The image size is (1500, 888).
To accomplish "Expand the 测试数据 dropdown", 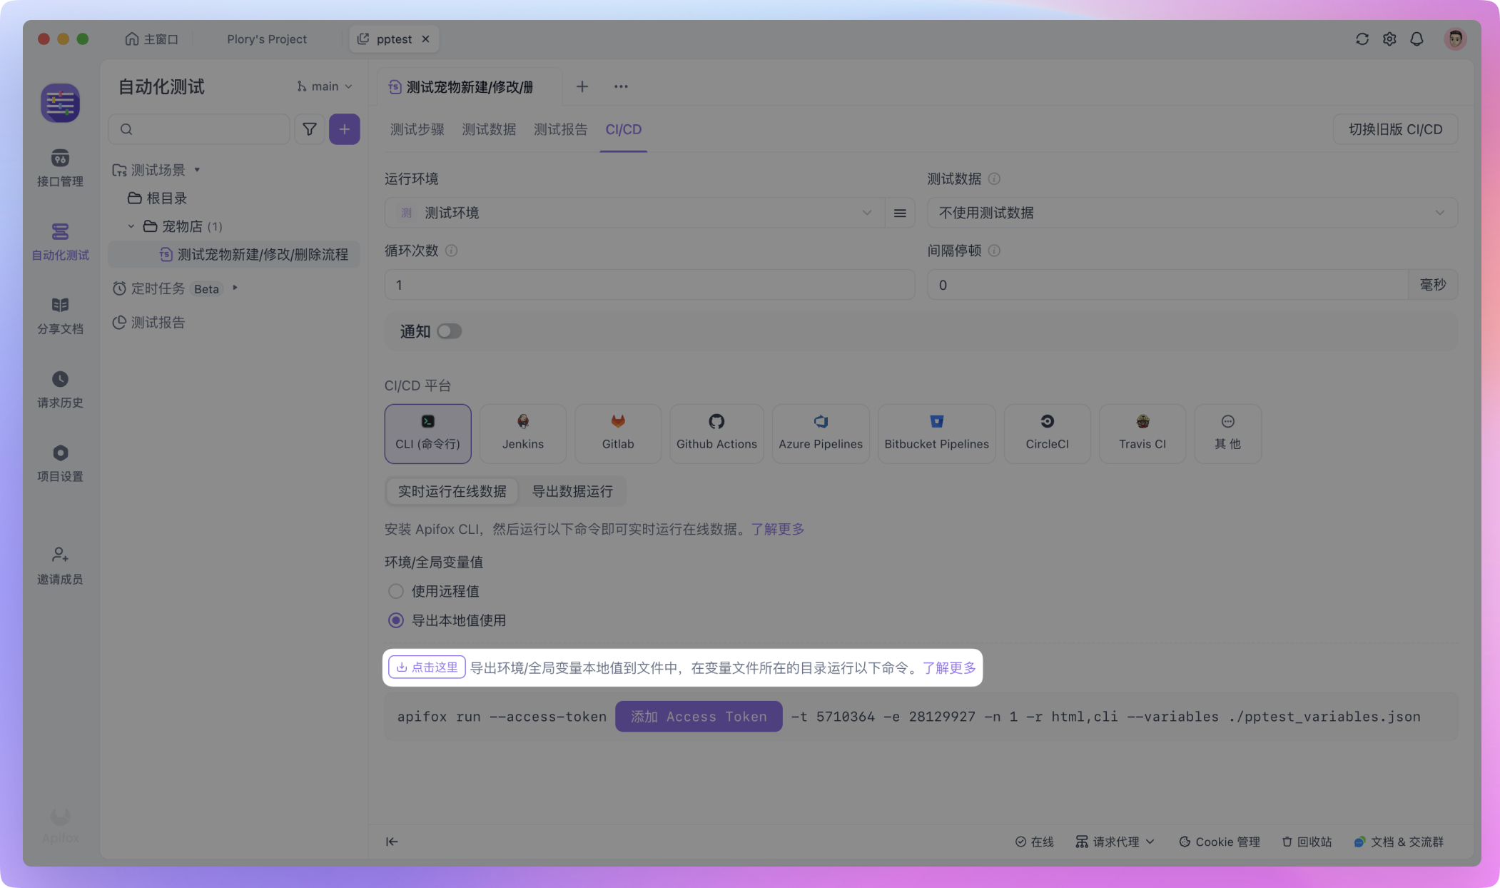I will [x=1191, y=213].
